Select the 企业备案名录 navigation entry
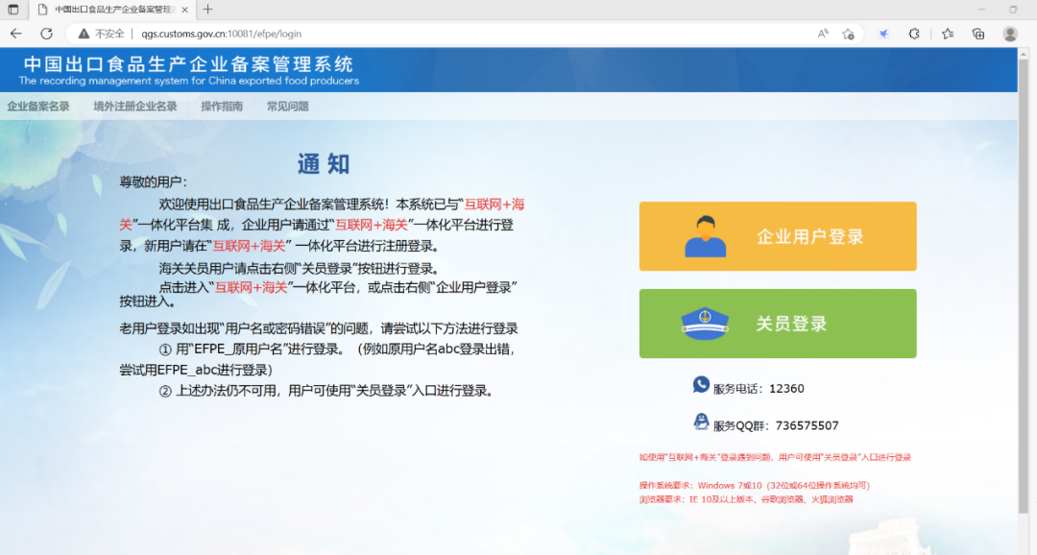This screenshot has height=555, width=1037. pos(38,107)
